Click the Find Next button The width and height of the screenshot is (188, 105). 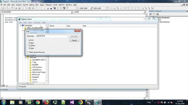tap(74, 36)
